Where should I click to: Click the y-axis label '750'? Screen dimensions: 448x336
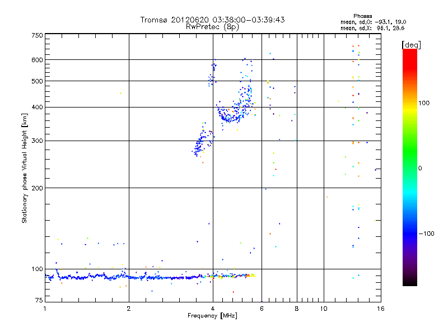coord(37,35)
